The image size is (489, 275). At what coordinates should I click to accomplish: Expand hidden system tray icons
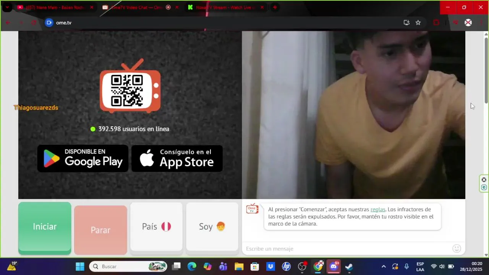(x=384, y=267)
